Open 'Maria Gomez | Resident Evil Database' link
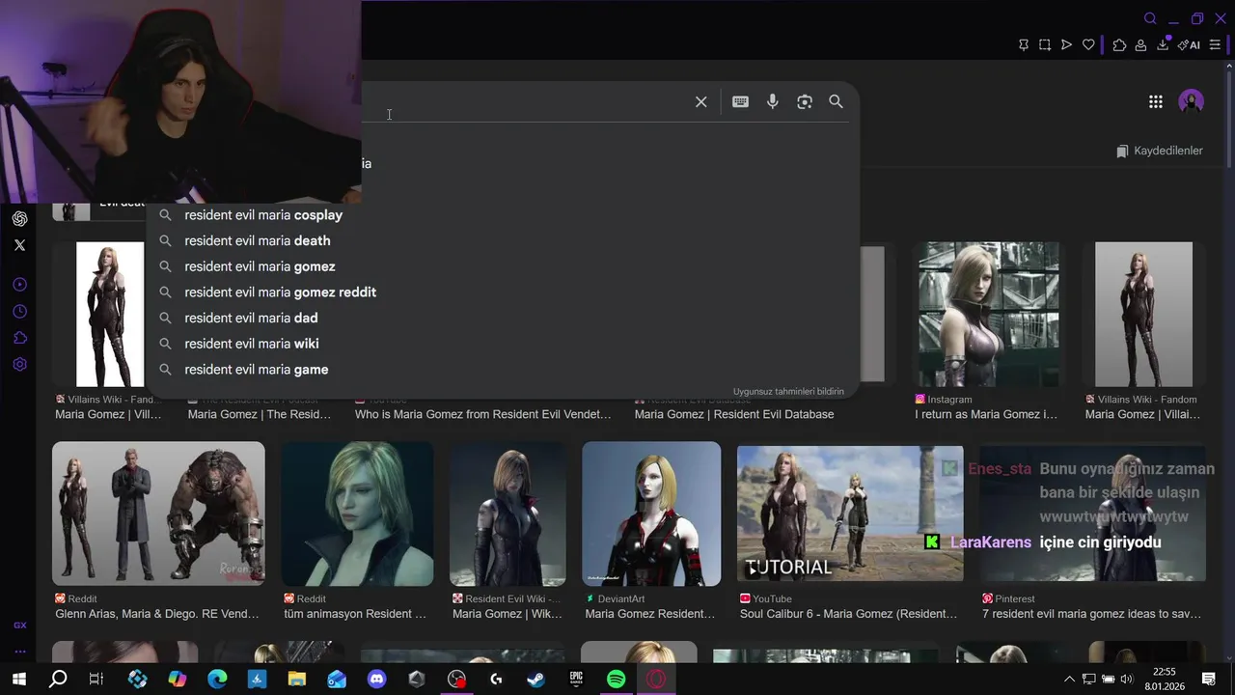Viewport: 1235px width, 695px height. 734,414
